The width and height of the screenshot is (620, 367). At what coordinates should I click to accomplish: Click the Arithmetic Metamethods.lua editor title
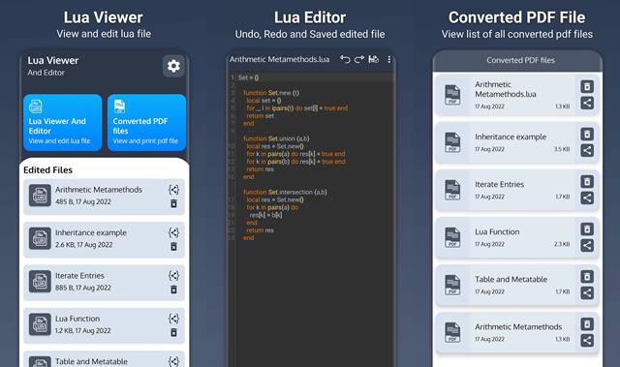(x=279, y=59)
